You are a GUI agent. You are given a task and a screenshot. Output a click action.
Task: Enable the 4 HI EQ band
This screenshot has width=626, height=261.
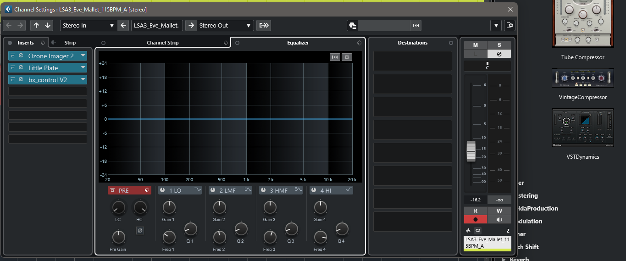pyautogui.click(x=314, y=190)
